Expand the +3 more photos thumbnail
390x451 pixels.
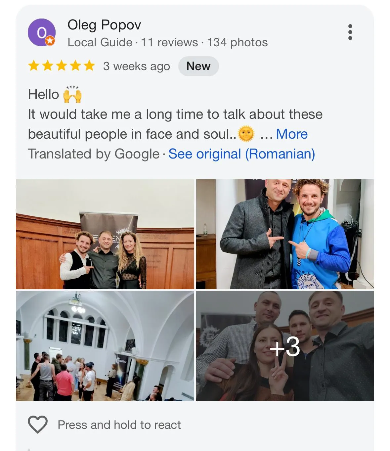point(285,346)
